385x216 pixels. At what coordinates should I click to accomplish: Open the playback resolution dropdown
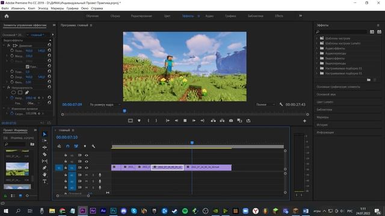[265, 104]
